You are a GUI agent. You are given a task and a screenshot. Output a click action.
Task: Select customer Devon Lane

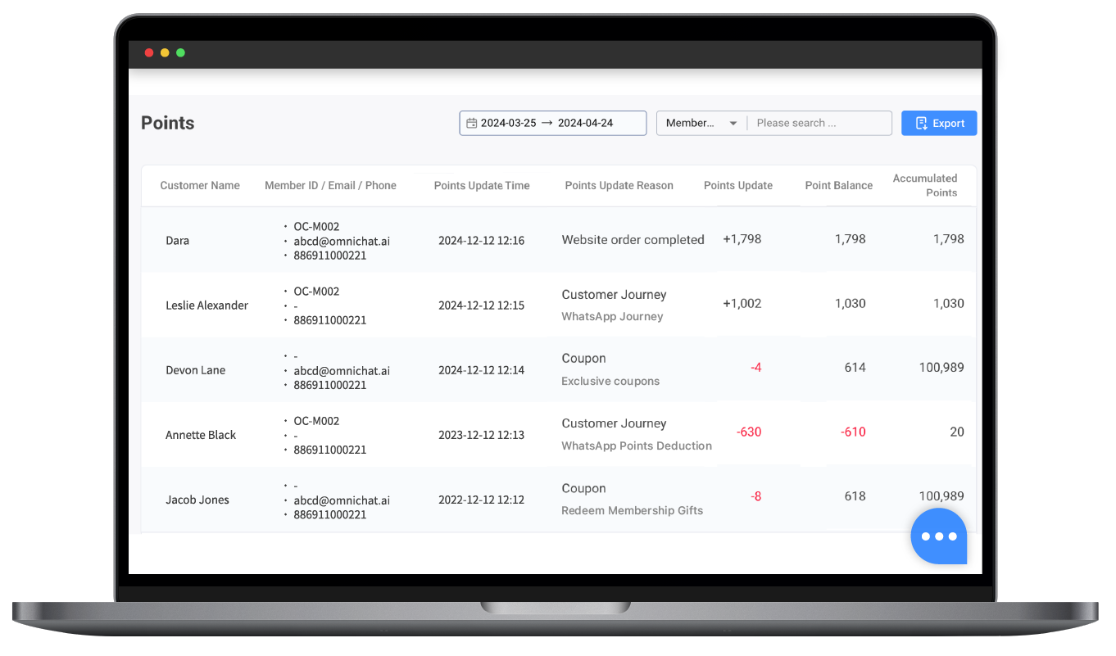195,370
